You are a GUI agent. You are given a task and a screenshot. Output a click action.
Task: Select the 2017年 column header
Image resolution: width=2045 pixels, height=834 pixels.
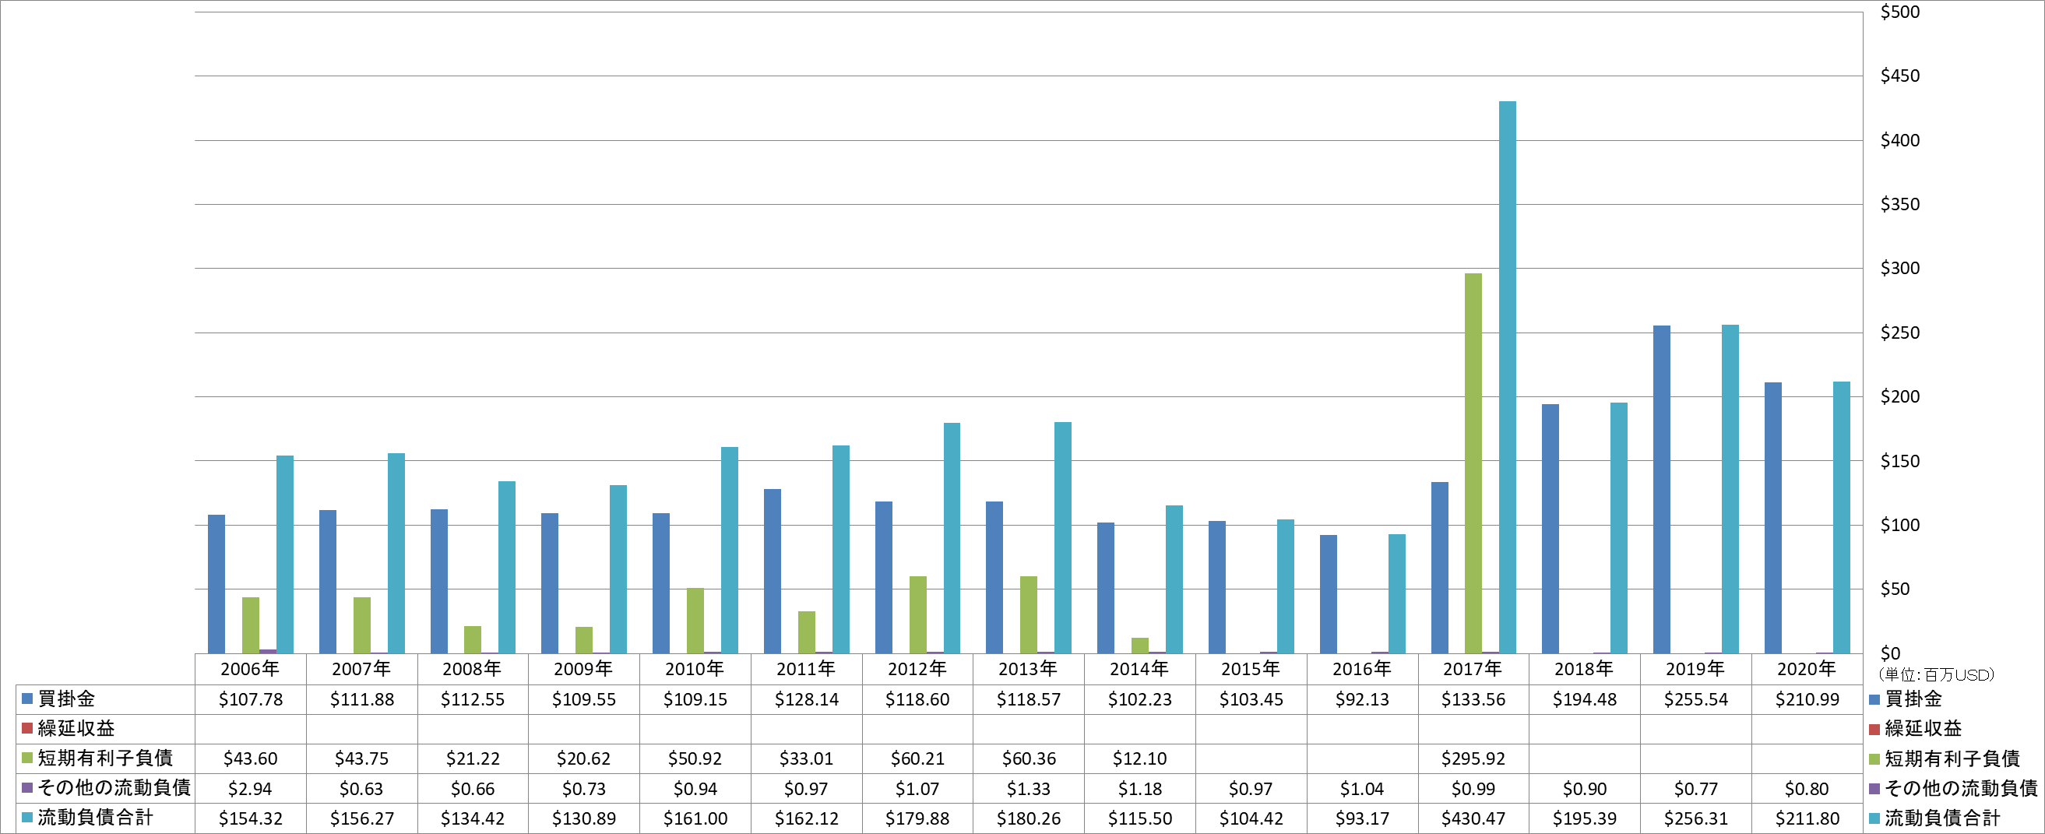point(1473,669)
